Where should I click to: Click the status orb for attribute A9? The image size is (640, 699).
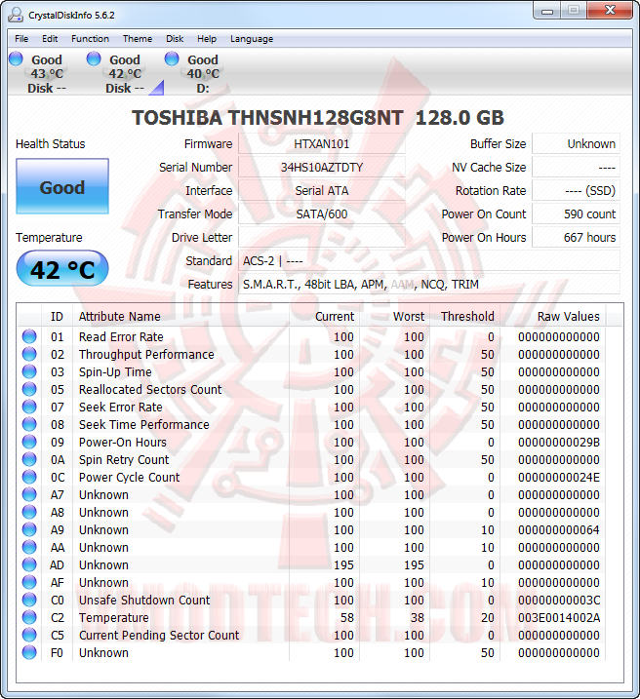pyautogui.click(x=29, y=529)
